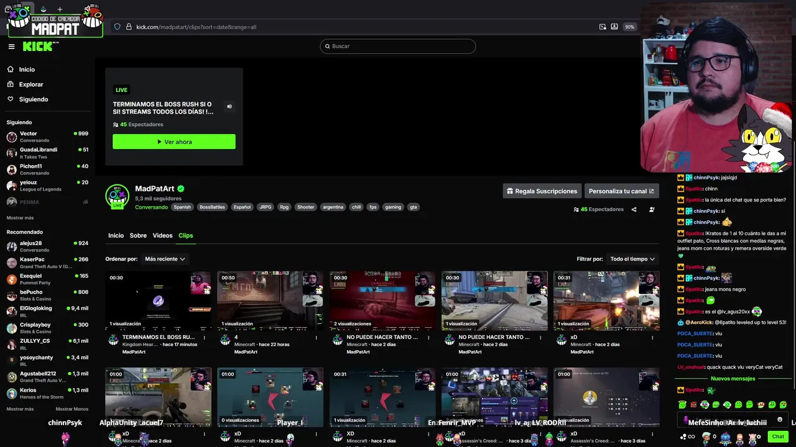Click the padlock icon in the address bar

point(129,27)
